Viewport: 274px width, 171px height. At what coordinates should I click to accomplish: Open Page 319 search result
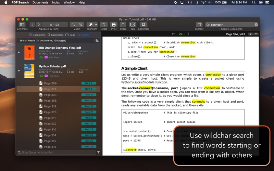[x=58, y=147]
